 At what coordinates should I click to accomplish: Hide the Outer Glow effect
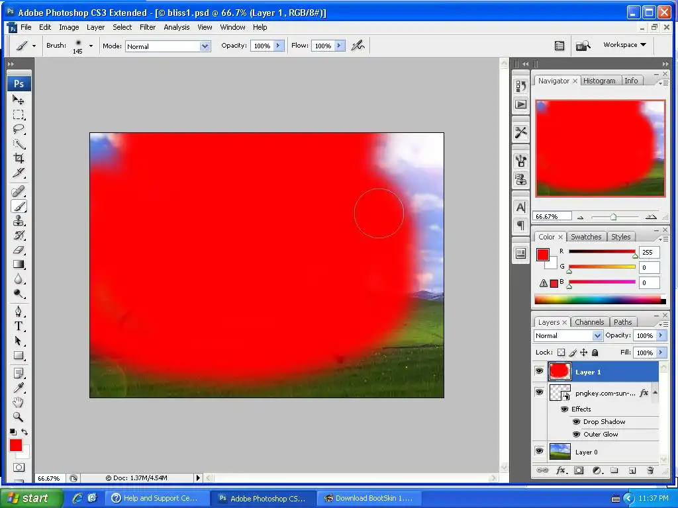576,434
